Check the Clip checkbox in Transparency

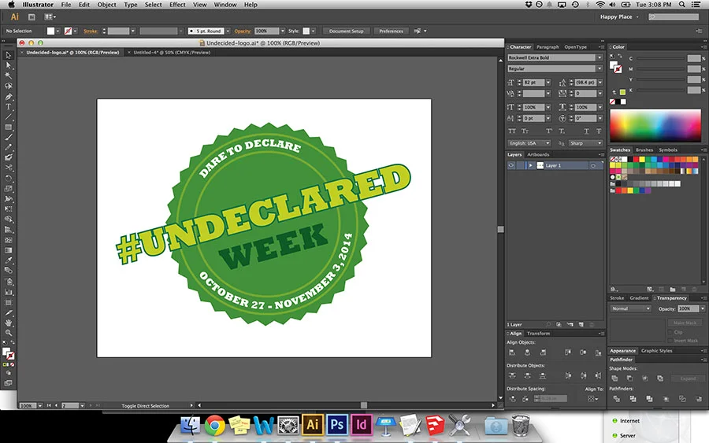[670, 332]
